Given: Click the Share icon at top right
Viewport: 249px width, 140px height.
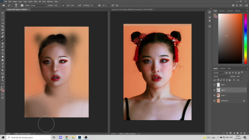Looking at the screenshot, I should [x=247, y=5].
